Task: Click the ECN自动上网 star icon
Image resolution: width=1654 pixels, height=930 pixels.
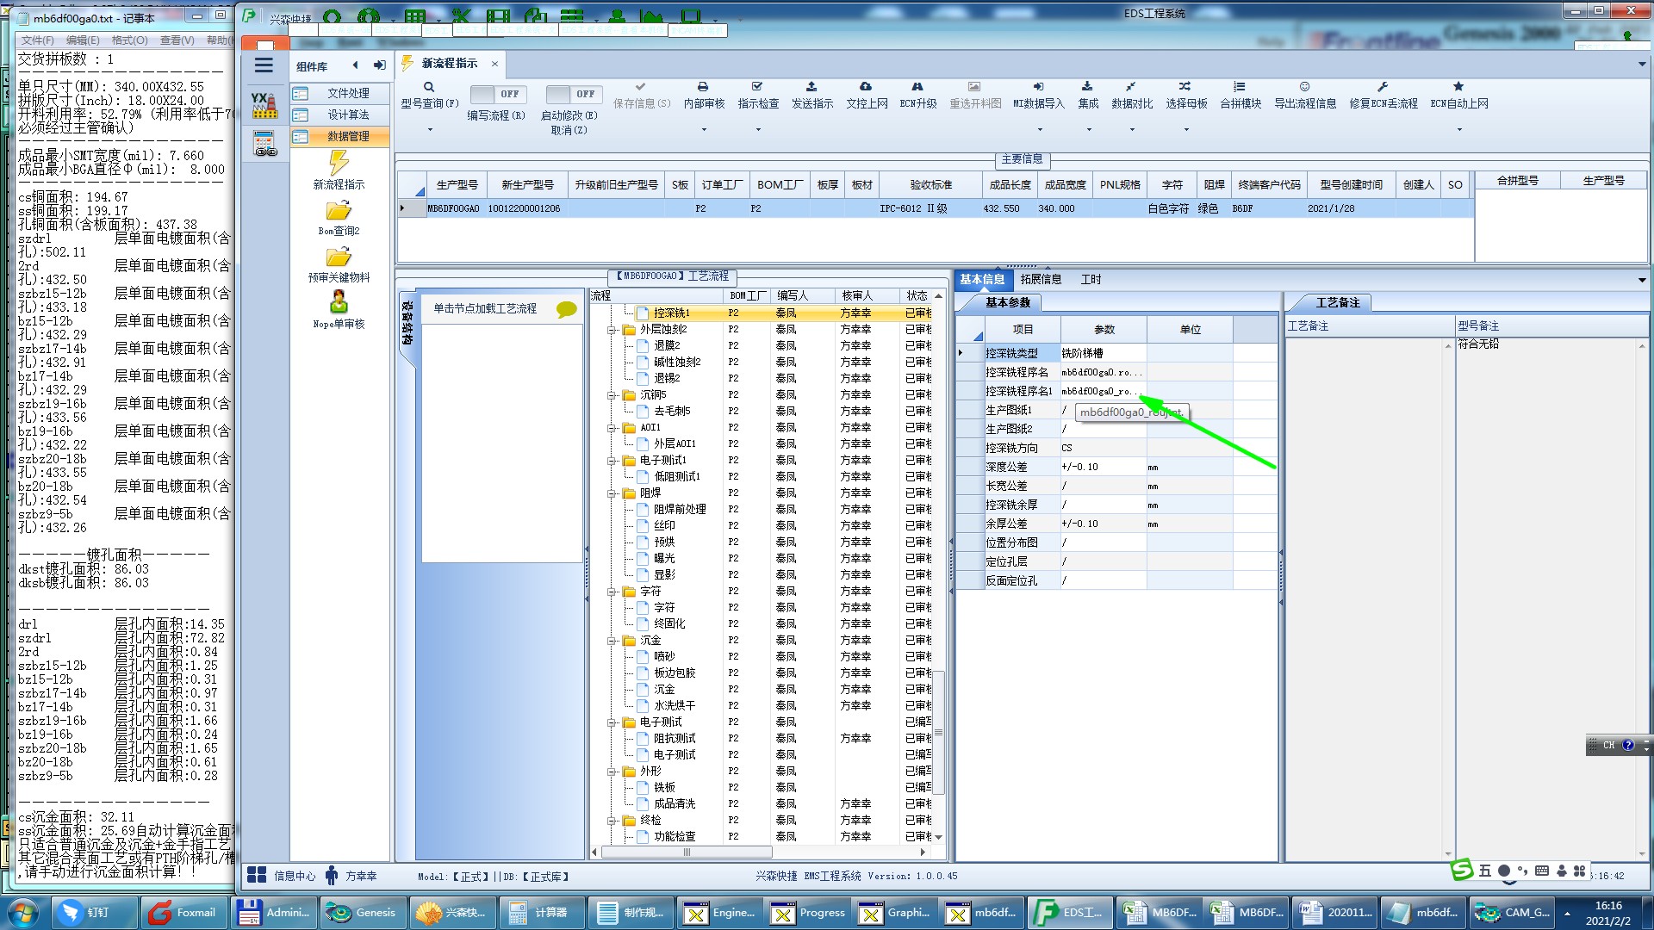Action: coord(1458,87)
